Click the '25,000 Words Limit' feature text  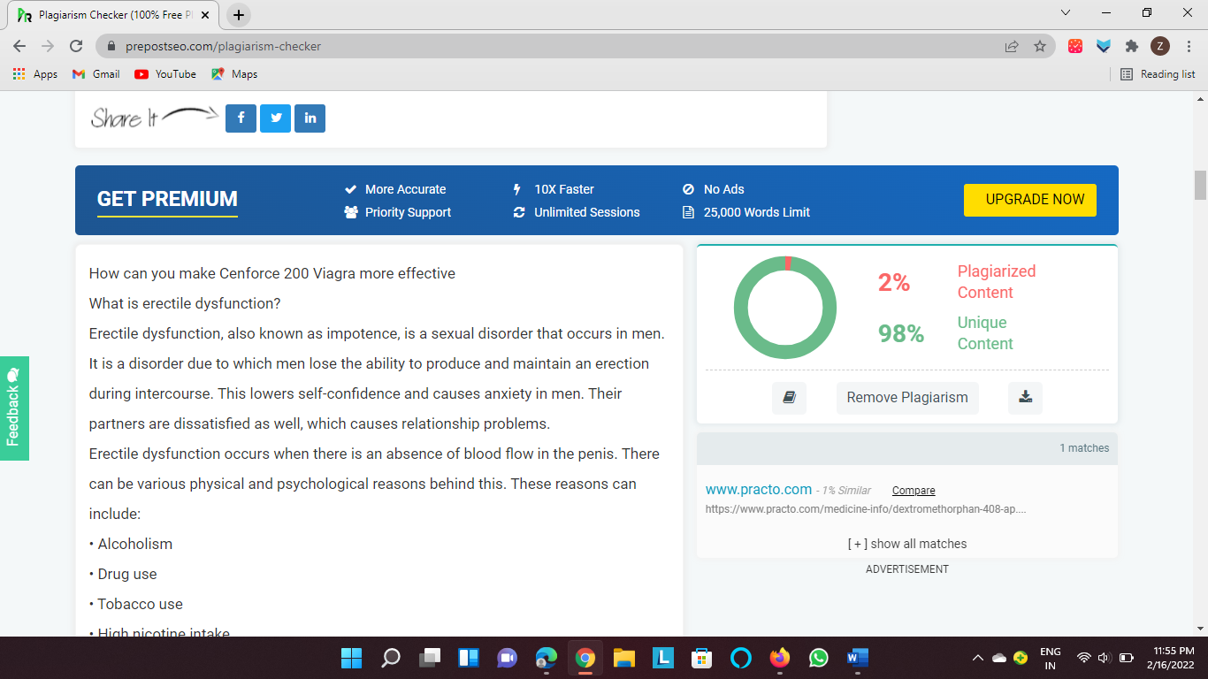point(757,212)
